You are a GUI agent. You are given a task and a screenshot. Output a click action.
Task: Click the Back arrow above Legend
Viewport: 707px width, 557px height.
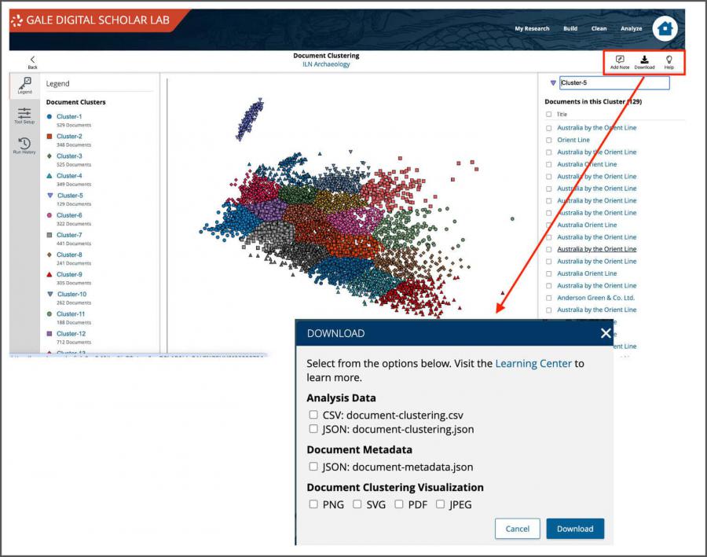[x=33, y=60]
